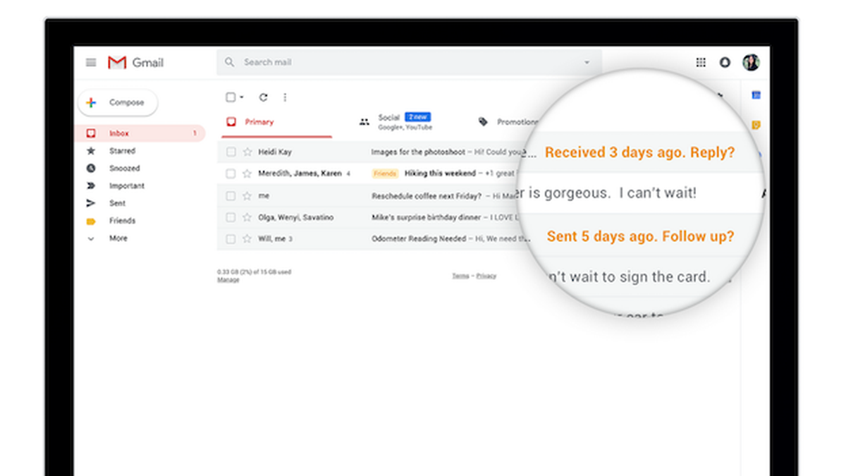Open Google notifications bell
The image size is (846, 476).
pyautogui.click(x=725, y=62)
